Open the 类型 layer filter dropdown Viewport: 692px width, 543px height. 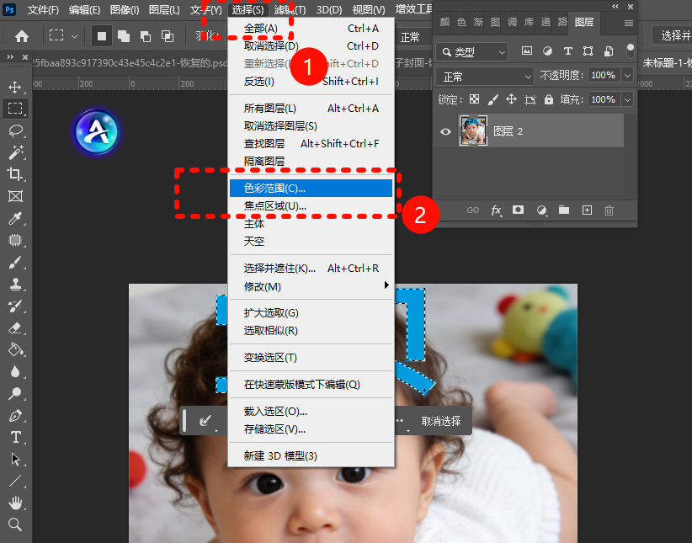[473, 51]
